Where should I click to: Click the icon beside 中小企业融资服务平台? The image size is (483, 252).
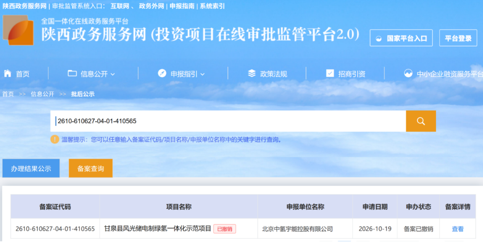408,73
